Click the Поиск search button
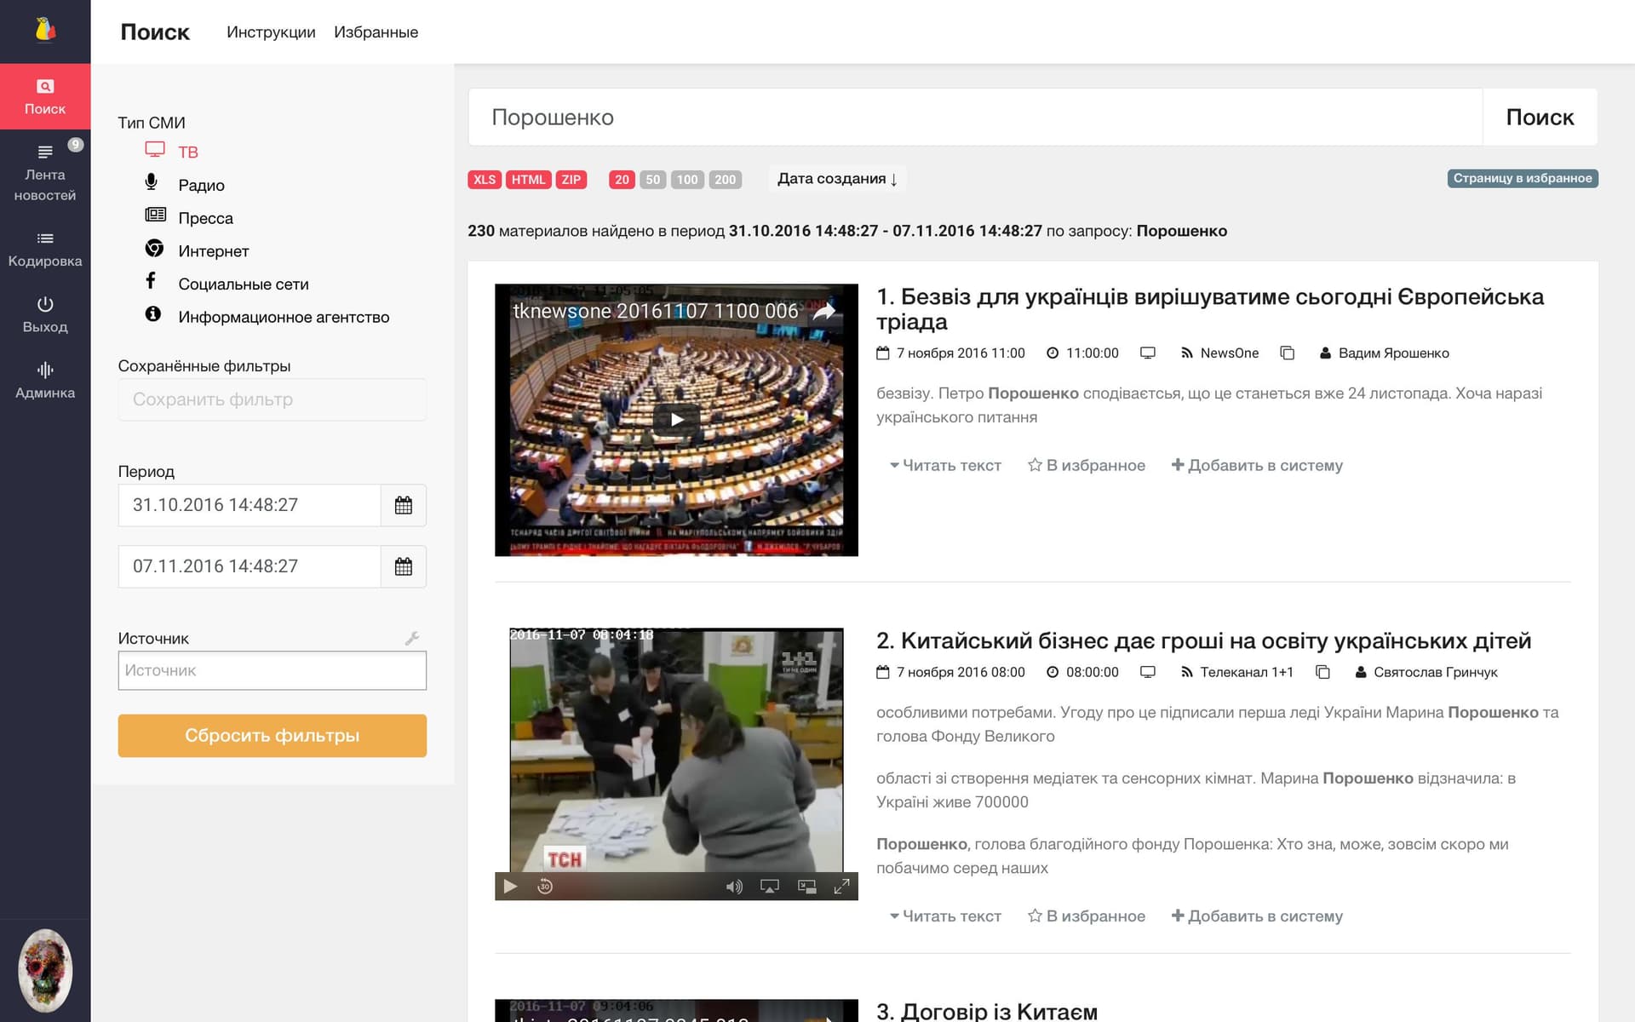This screenshot has height=1022, width=1635. coord(1540,117)
